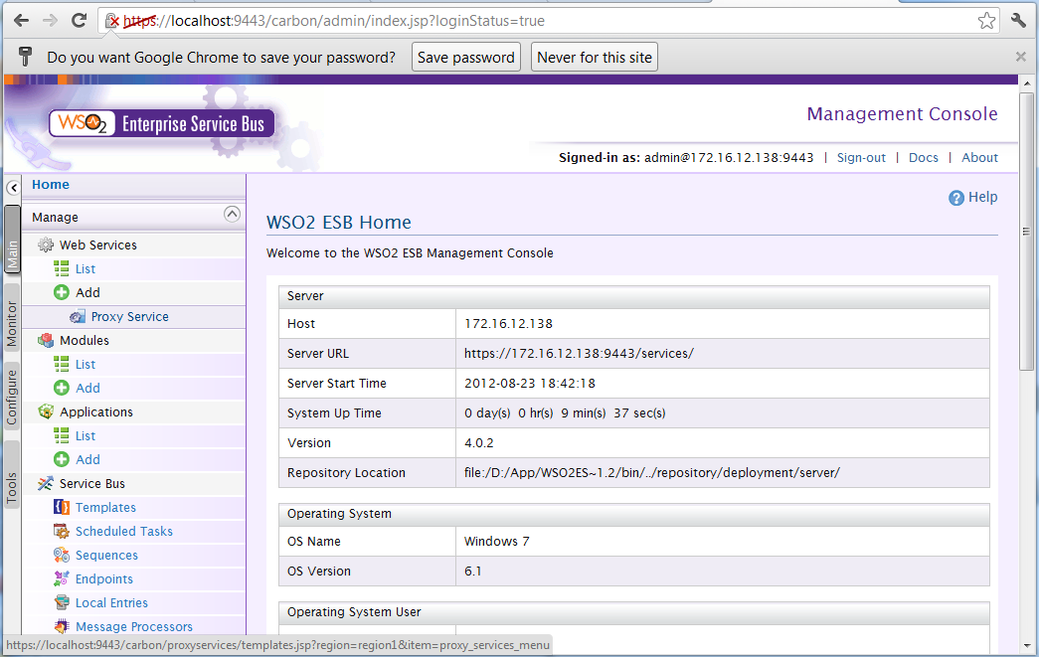Click the Modules cubes icon
The image size is (1039, 657).
[46, 340]
